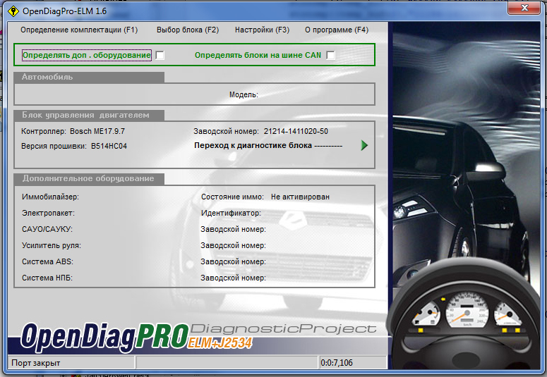Click Блок управления двигателем section header
Screen dimensions: 547x377
click(89, 116)
